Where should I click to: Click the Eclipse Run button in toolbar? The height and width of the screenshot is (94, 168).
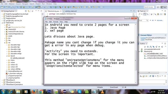coord(55,7)
